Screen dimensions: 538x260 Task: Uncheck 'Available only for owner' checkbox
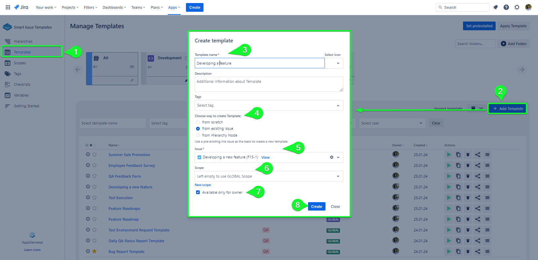pyautogui.click(x=198, y=192)
